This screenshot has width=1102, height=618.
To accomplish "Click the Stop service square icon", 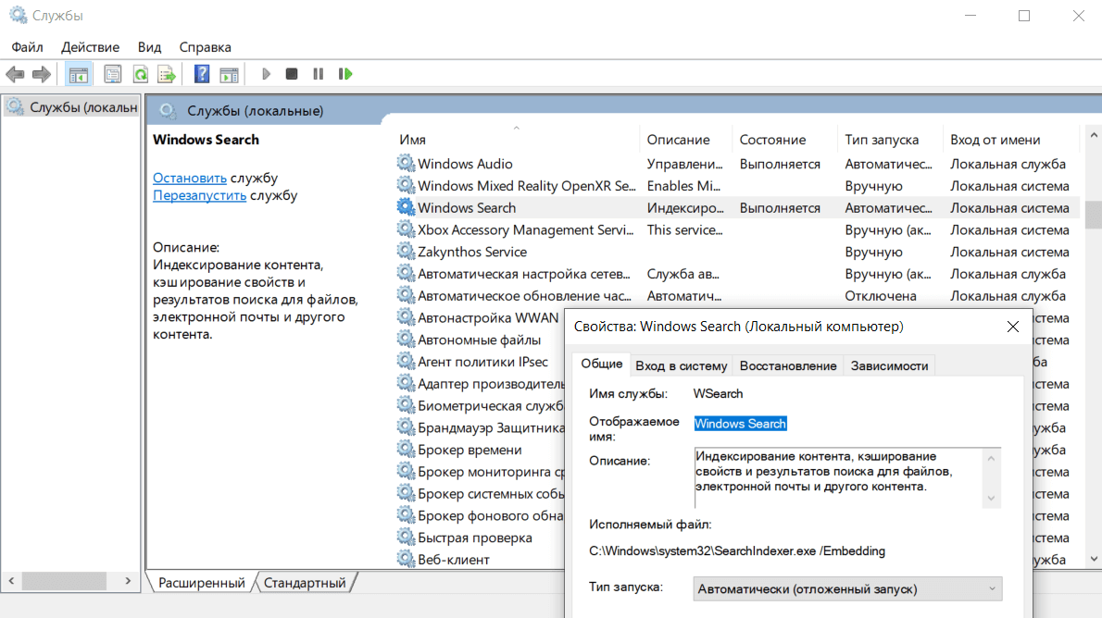I will coord(292,74).
